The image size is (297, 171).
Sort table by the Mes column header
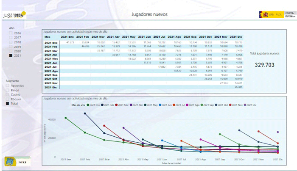(48, 37)
